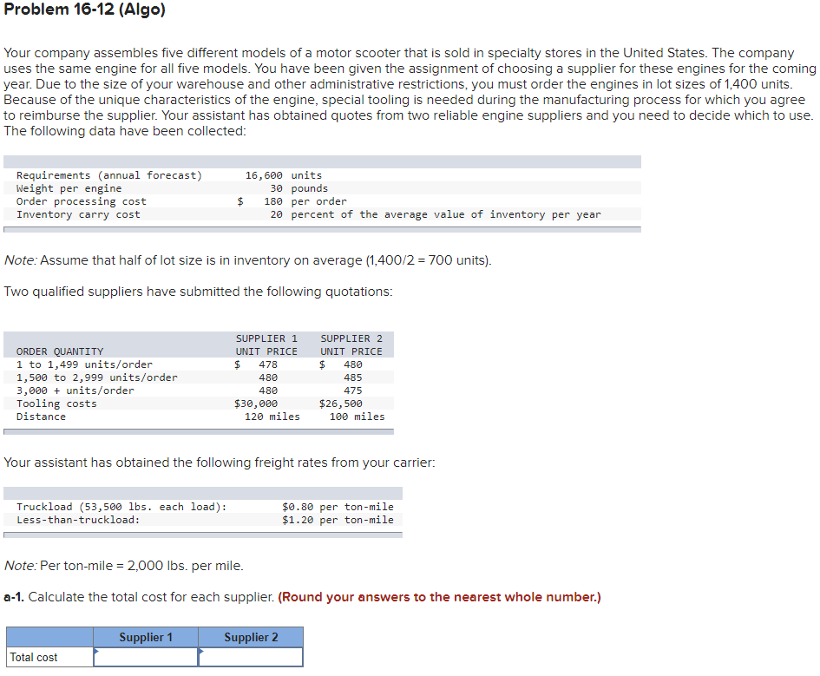Click the Weight per engine row
This screenshot has height=676, width=820.
130,187
